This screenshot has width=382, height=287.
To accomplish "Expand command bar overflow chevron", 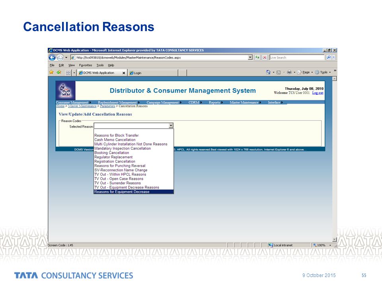I will pyautogui.click(x=335, y=71).
